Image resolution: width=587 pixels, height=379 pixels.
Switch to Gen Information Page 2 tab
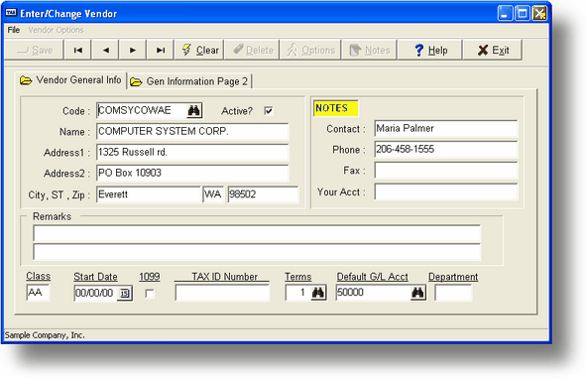[x=189, y=81]
